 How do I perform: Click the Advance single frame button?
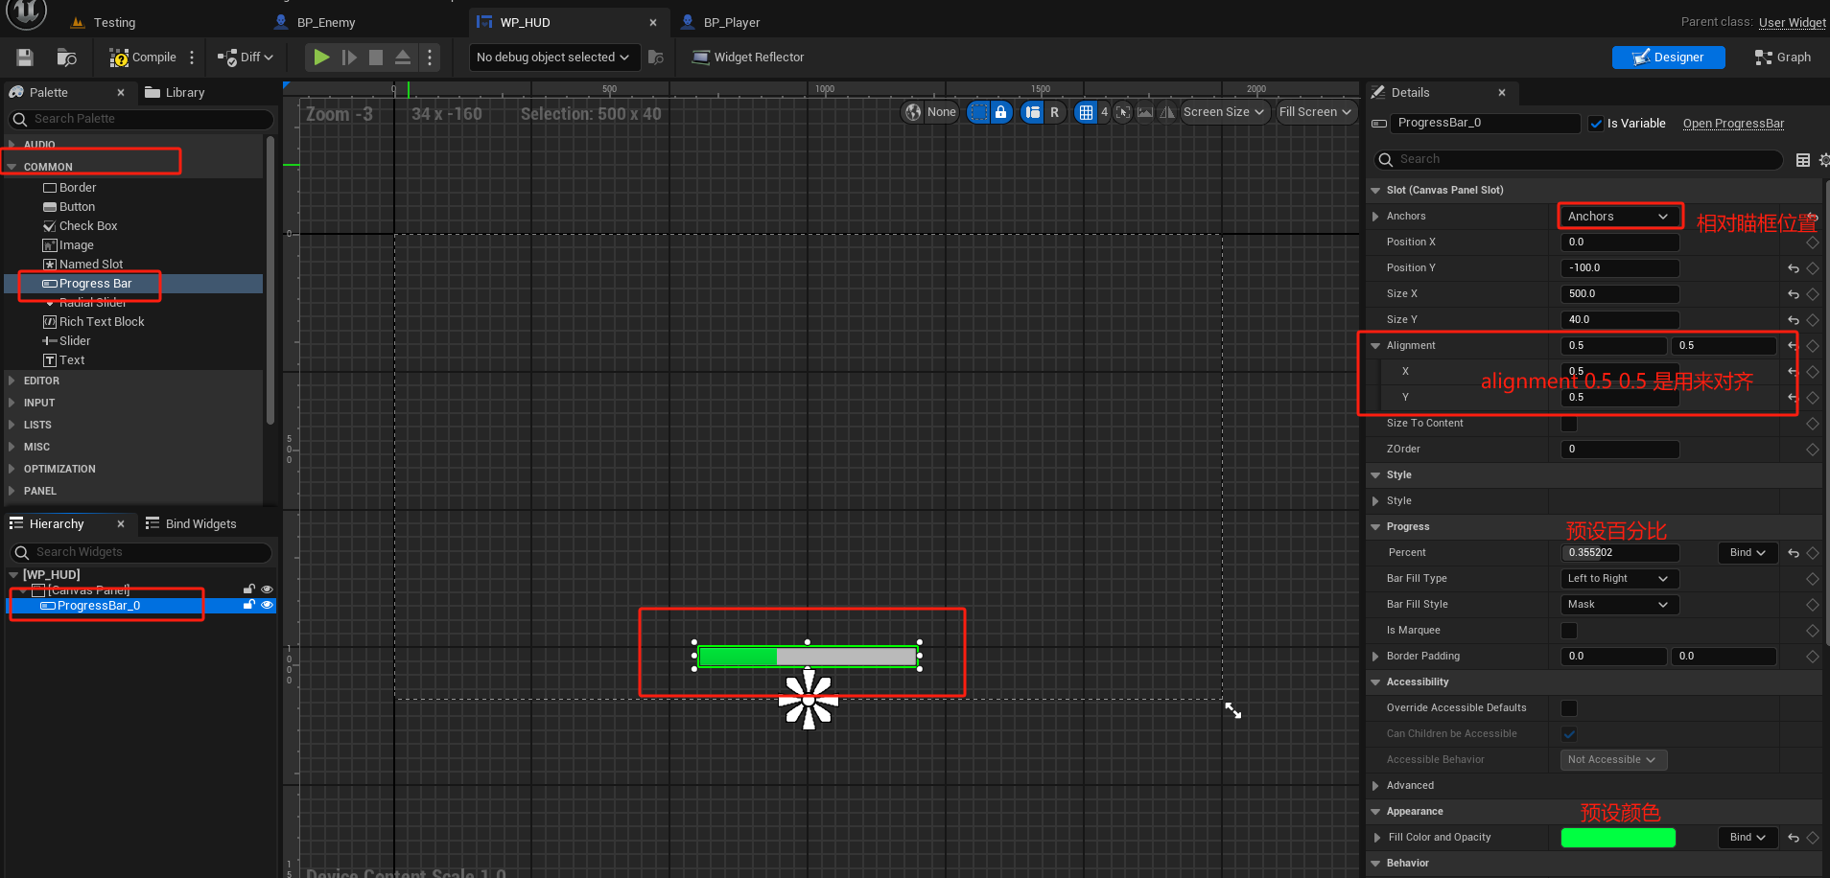pyautogui.click(x=349, y=58)
